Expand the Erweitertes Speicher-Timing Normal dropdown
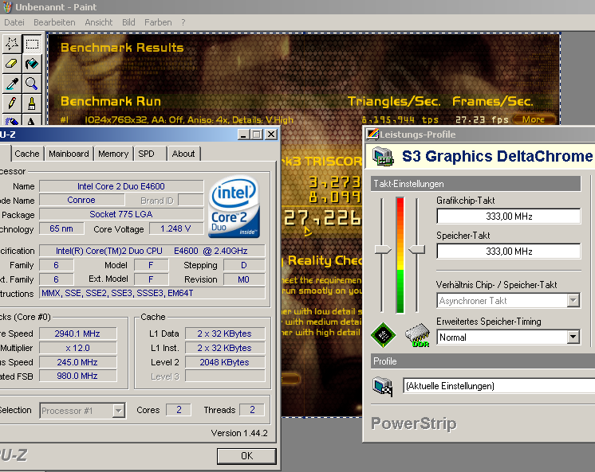 click(x=508, y=337)
